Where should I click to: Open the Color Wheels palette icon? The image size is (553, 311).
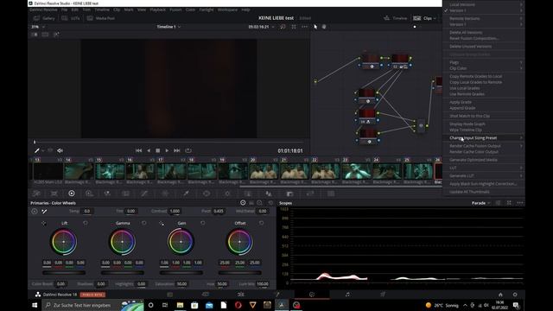tap(72, 194)
